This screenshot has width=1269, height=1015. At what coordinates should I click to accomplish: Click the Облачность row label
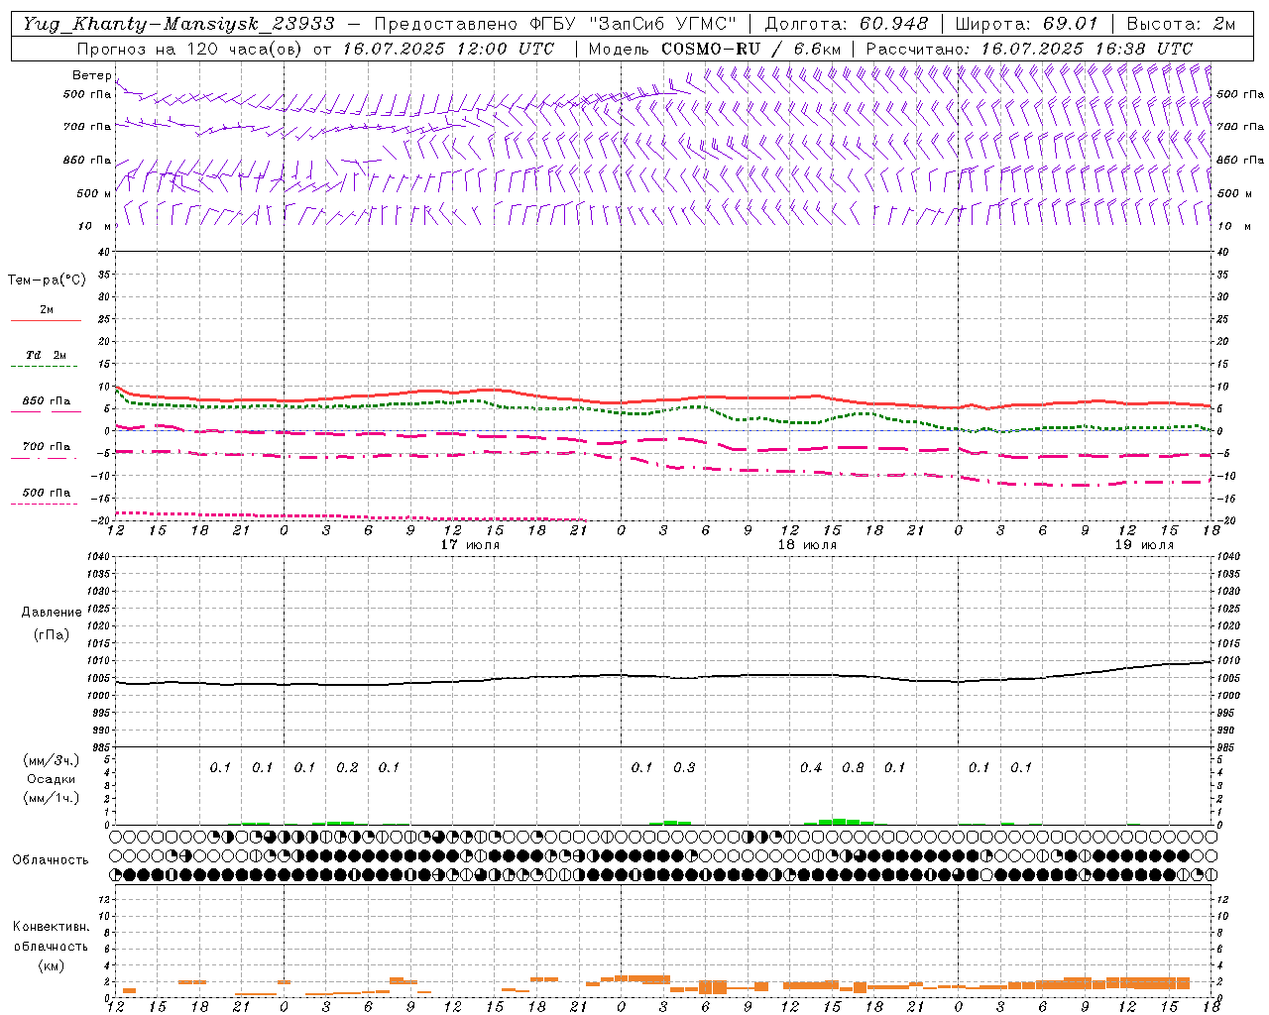coord(51,860)
